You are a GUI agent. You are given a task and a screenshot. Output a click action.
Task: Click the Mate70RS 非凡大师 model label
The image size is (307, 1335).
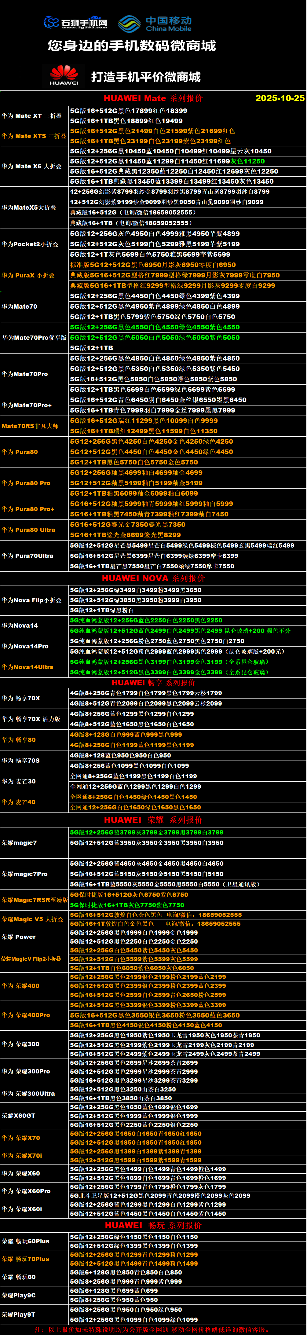[x=30, y=426]
